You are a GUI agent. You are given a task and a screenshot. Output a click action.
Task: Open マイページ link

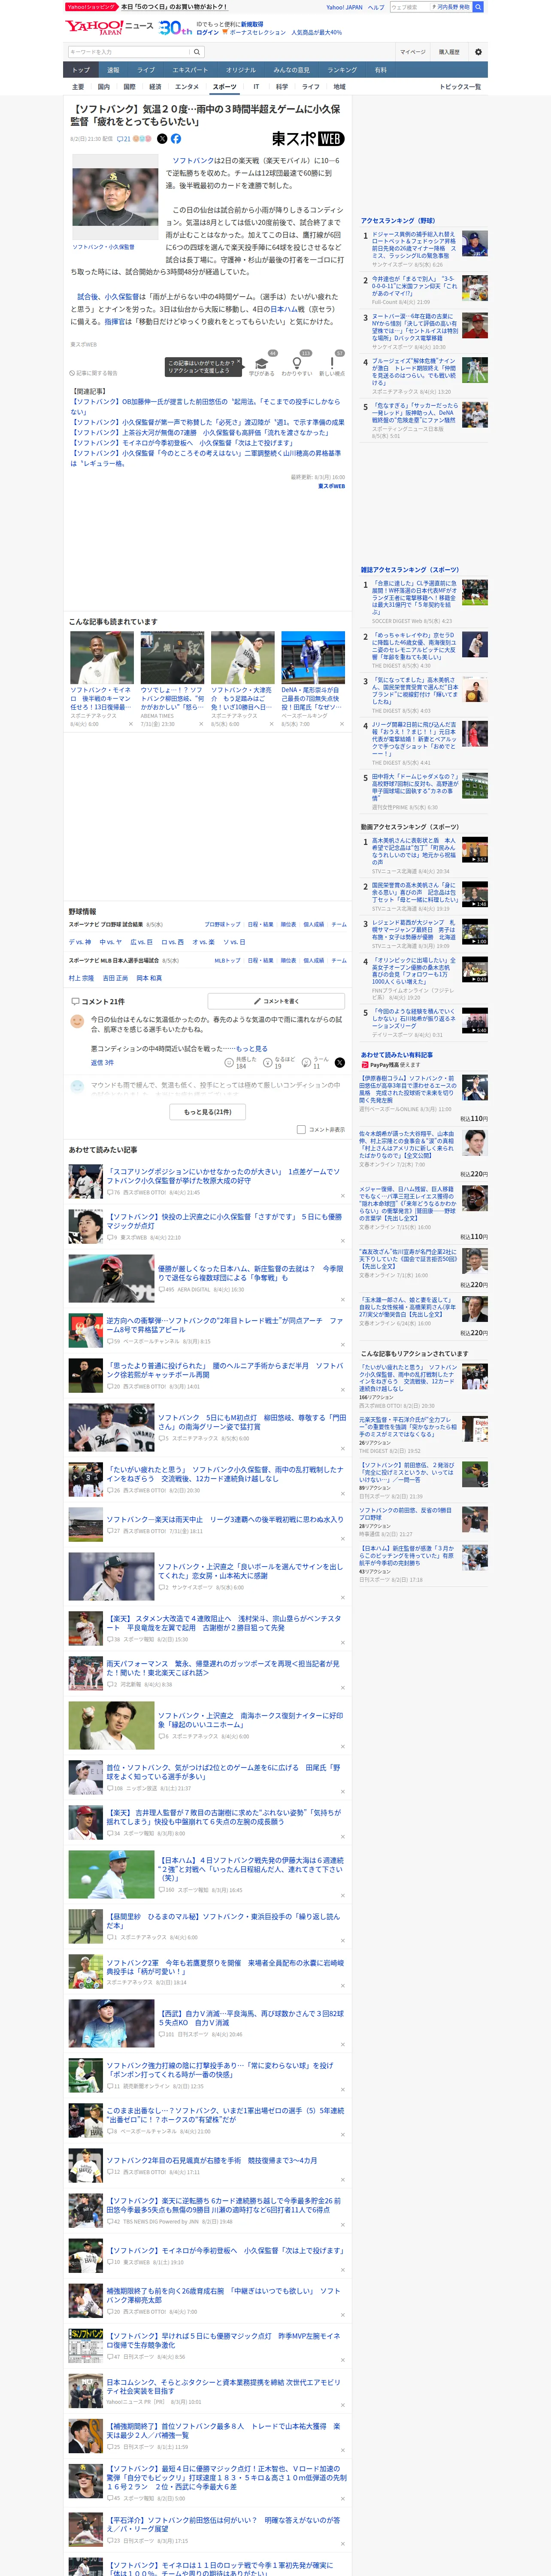coord(412,52)
